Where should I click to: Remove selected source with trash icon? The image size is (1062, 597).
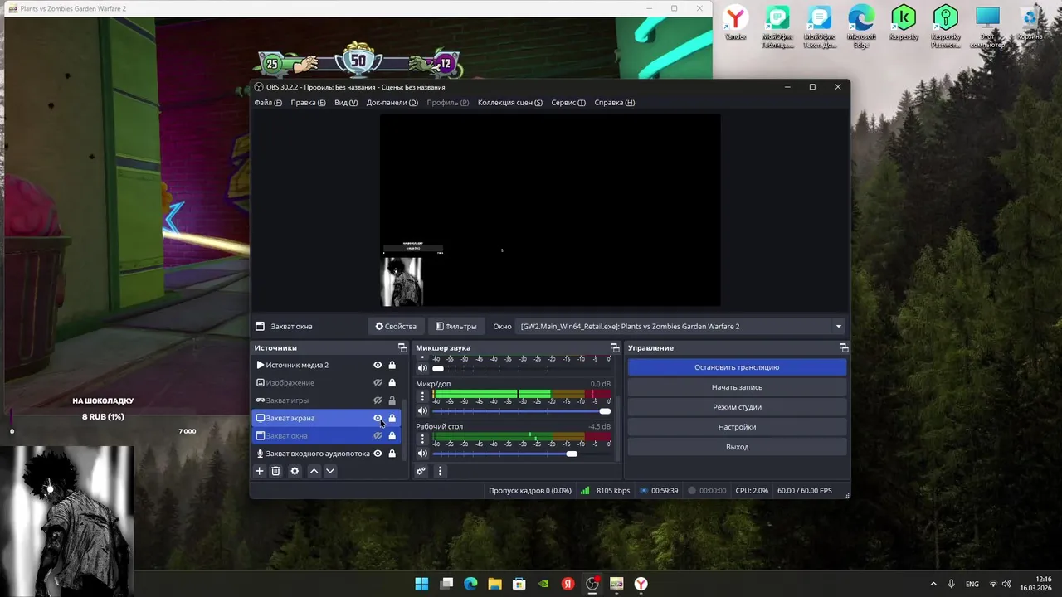(x=275, y=471)
